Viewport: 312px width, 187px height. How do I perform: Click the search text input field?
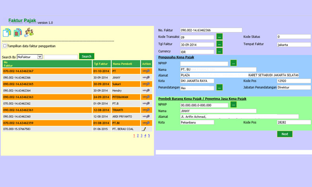click(x=60, y=57)
